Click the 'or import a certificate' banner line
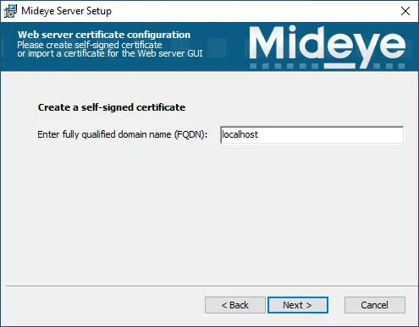Screen dimensions: 419x327 click(x=110, y=53)
